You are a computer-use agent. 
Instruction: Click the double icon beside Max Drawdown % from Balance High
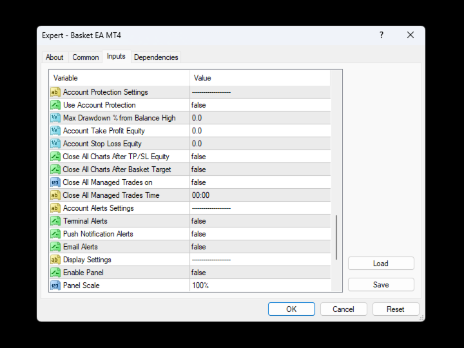click(x=55, y=118)
